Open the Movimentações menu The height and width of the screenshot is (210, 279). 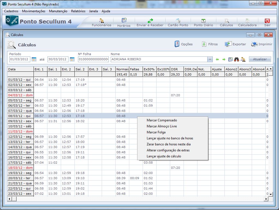coord(34,11)
